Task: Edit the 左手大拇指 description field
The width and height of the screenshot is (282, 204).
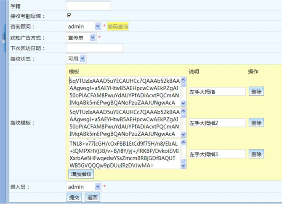Action: click(x=217, y=92)
